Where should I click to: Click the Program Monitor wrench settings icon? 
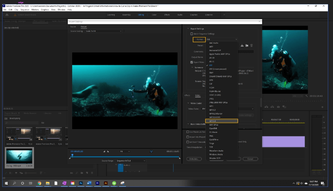coord(306,96)
